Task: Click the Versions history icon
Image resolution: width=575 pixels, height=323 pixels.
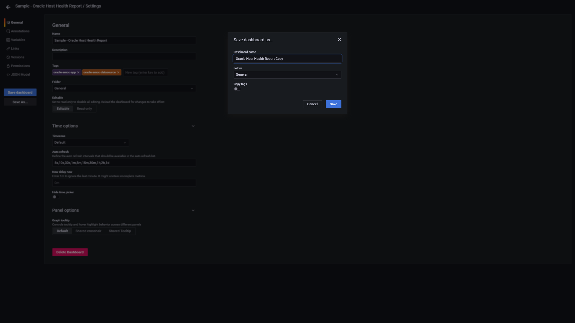Action: pos(8,57)
